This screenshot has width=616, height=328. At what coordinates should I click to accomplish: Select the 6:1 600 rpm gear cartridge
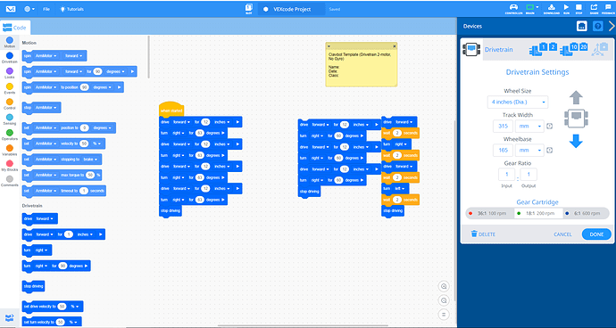point(586,213)
